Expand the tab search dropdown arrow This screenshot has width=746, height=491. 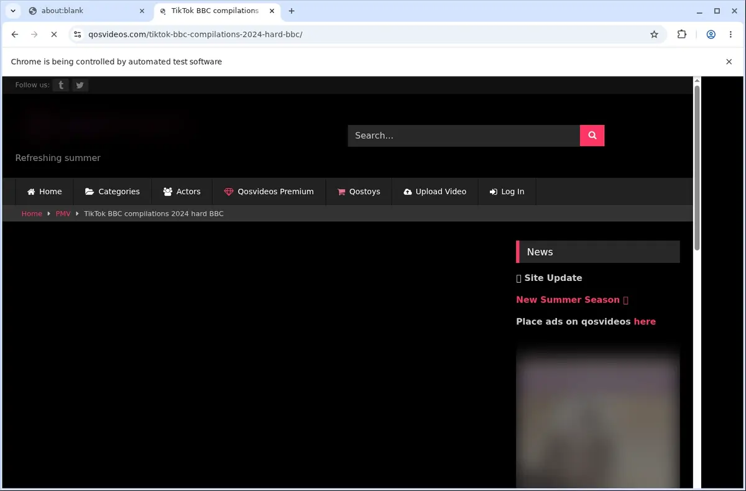[x=12, y=11]
